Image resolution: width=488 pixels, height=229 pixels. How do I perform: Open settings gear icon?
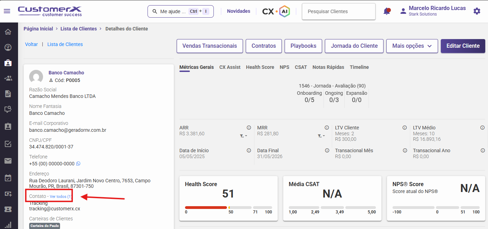click(x=477, y=11)
